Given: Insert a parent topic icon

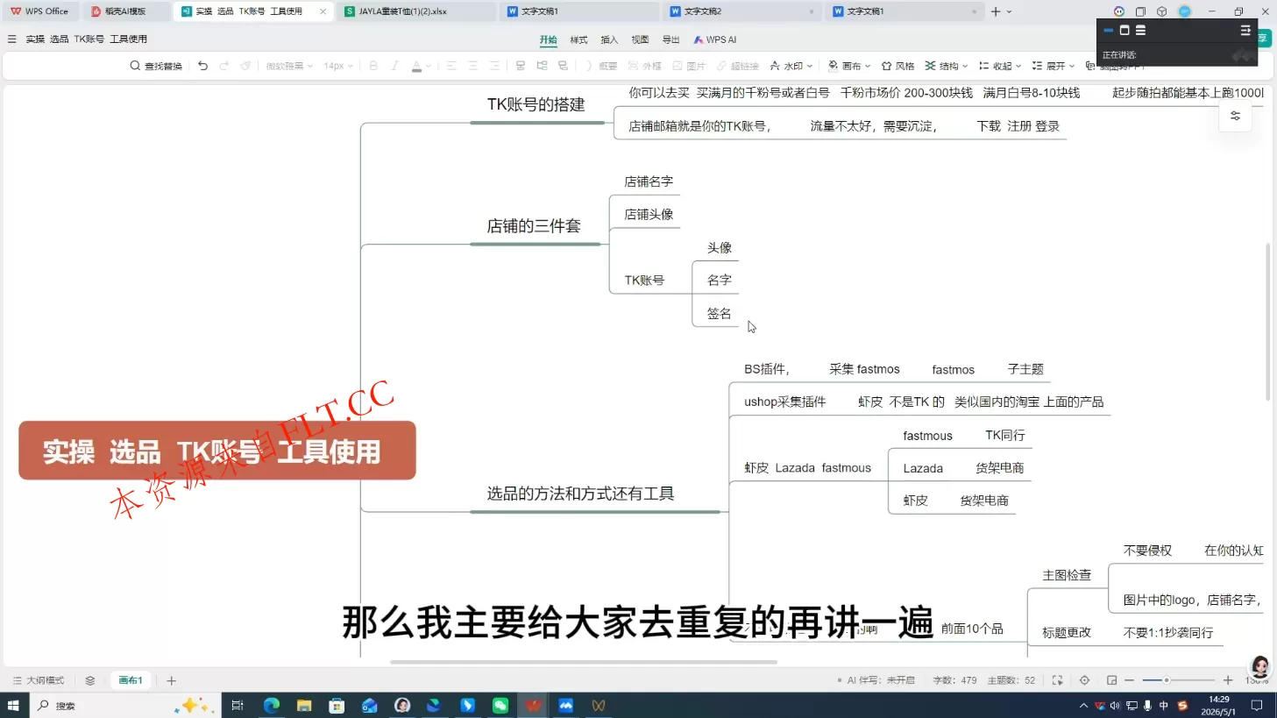Looking at the screenshot, I should pos(563,66).
